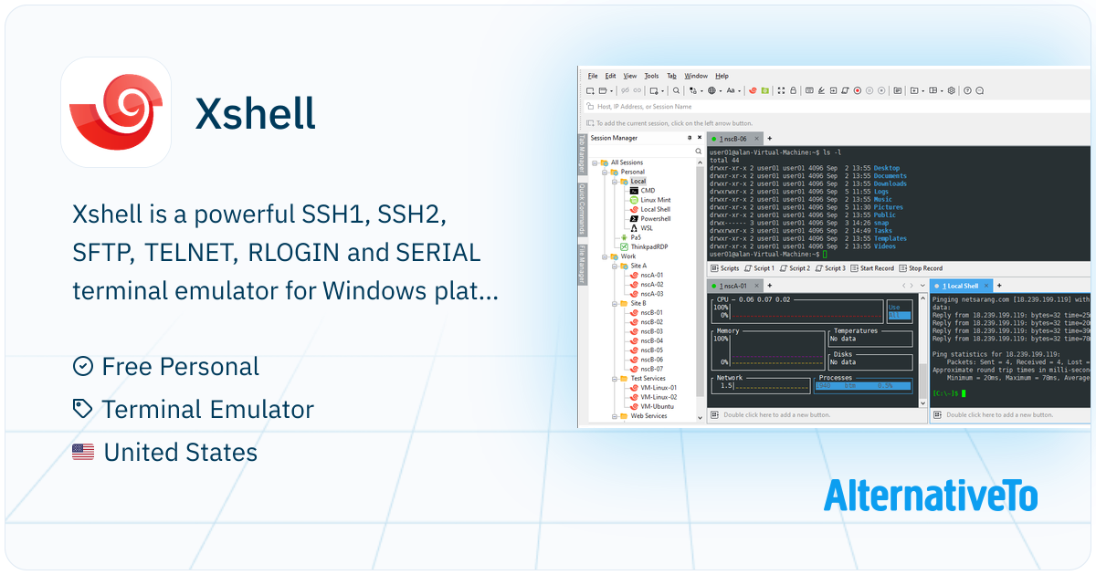Click the padlock Lock Screen toolbar icon
The height and width of the screenshot is (575, 1096).
pyautogui.click(x=793, y=90)
